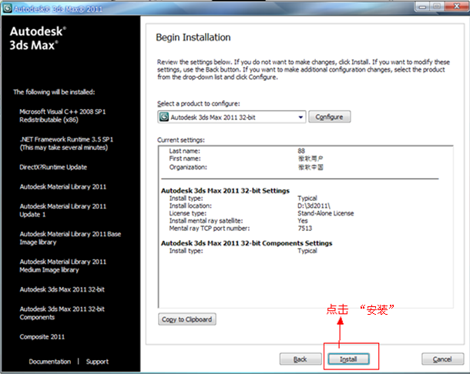Click the 'D:\3d2011\' install location value

[x=314, y=205]
